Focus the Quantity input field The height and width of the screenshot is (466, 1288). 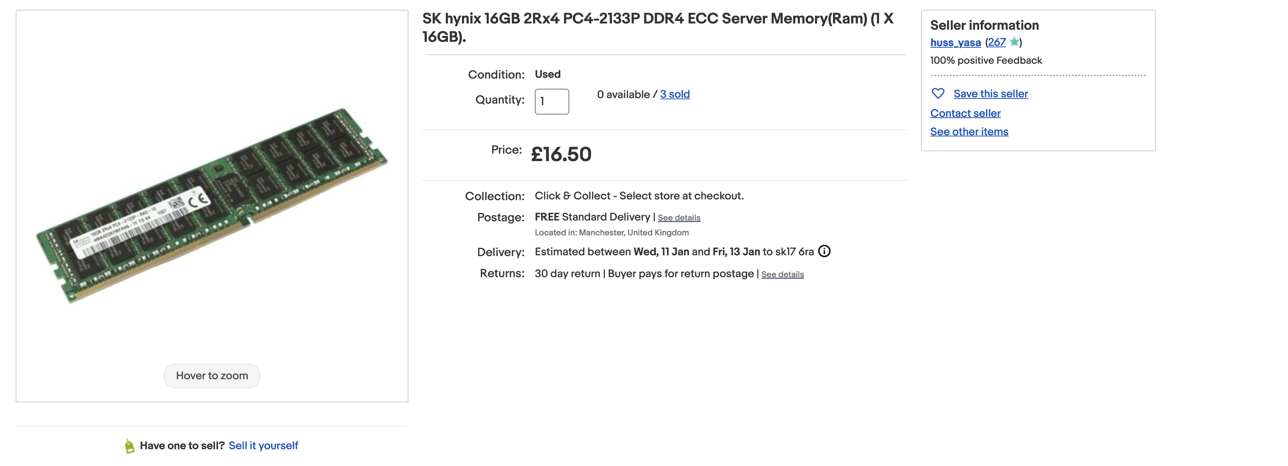click(552, 101)
